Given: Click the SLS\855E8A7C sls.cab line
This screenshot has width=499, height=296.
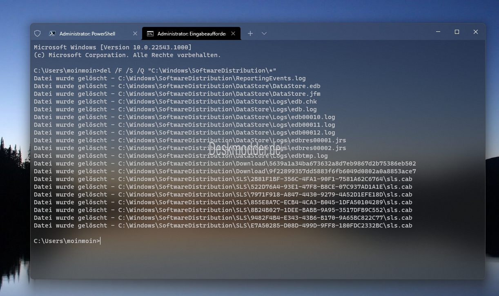Looking at the screenshot, I should coord(223,202).
